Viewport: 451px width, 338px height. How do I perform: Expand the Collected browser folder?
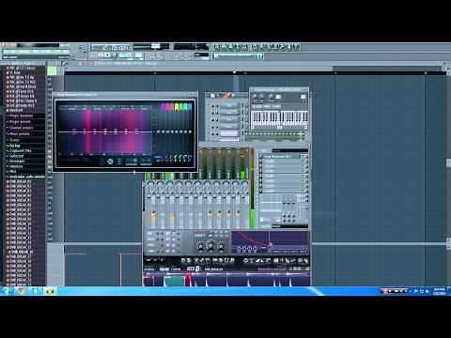point(16,156)
